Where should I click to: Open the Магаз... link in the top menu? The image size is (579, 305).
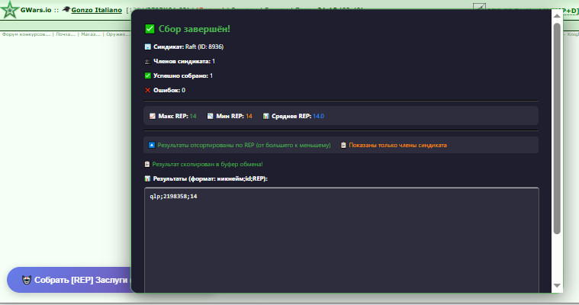91,34
